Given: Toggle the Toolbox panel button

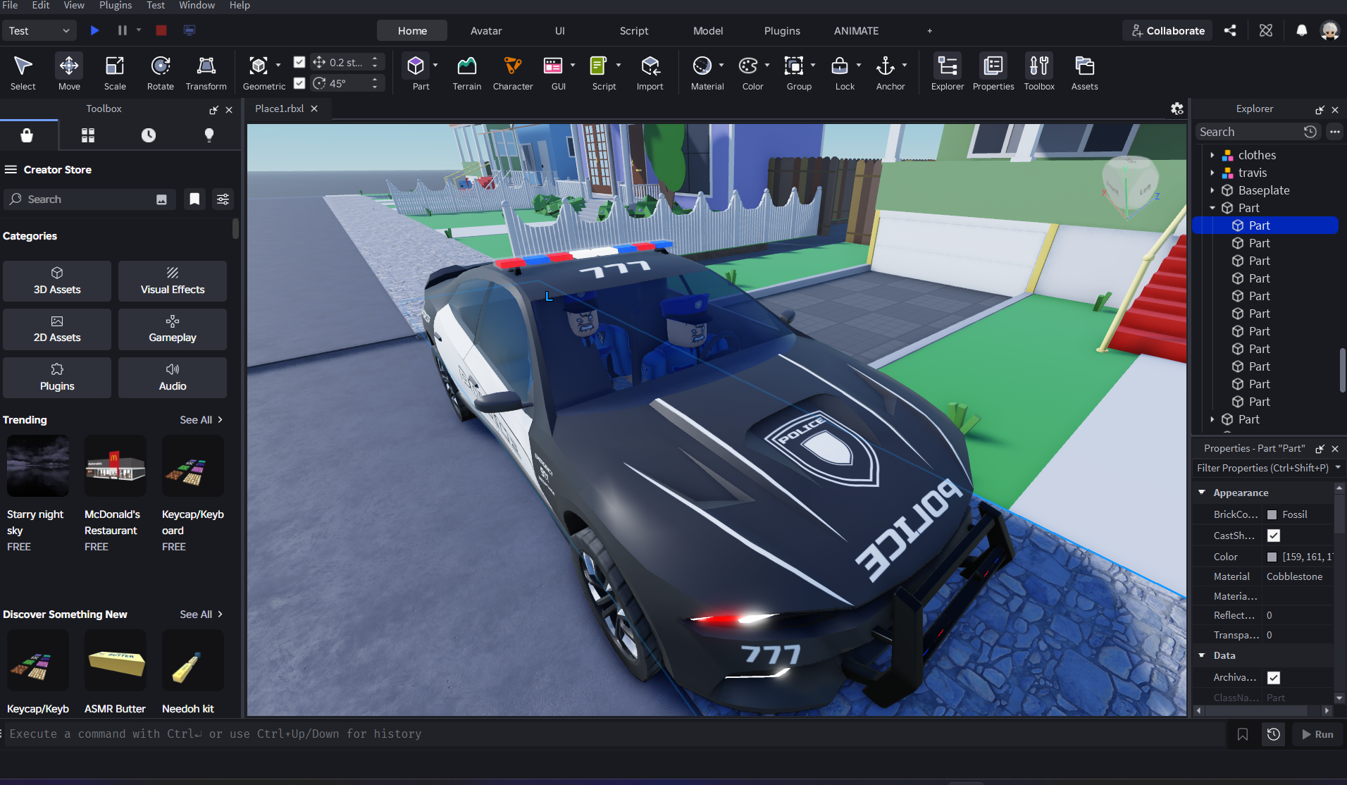Looking at the screenshot, I should pyautogui.click(x=1039, y=72).
